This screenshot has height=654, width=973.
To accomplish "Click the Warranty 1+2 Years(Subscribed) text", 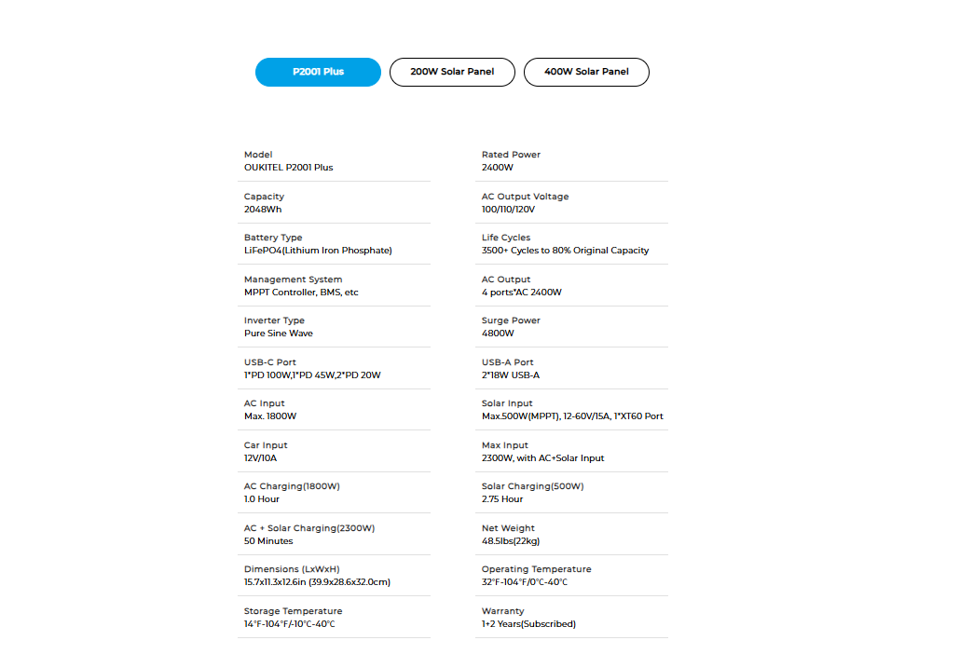I will coord(528,624).
